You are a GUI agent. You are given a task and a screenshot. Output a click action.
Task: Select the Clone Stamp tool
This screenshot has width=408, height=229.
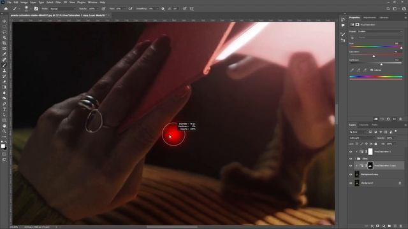[4, 71]
